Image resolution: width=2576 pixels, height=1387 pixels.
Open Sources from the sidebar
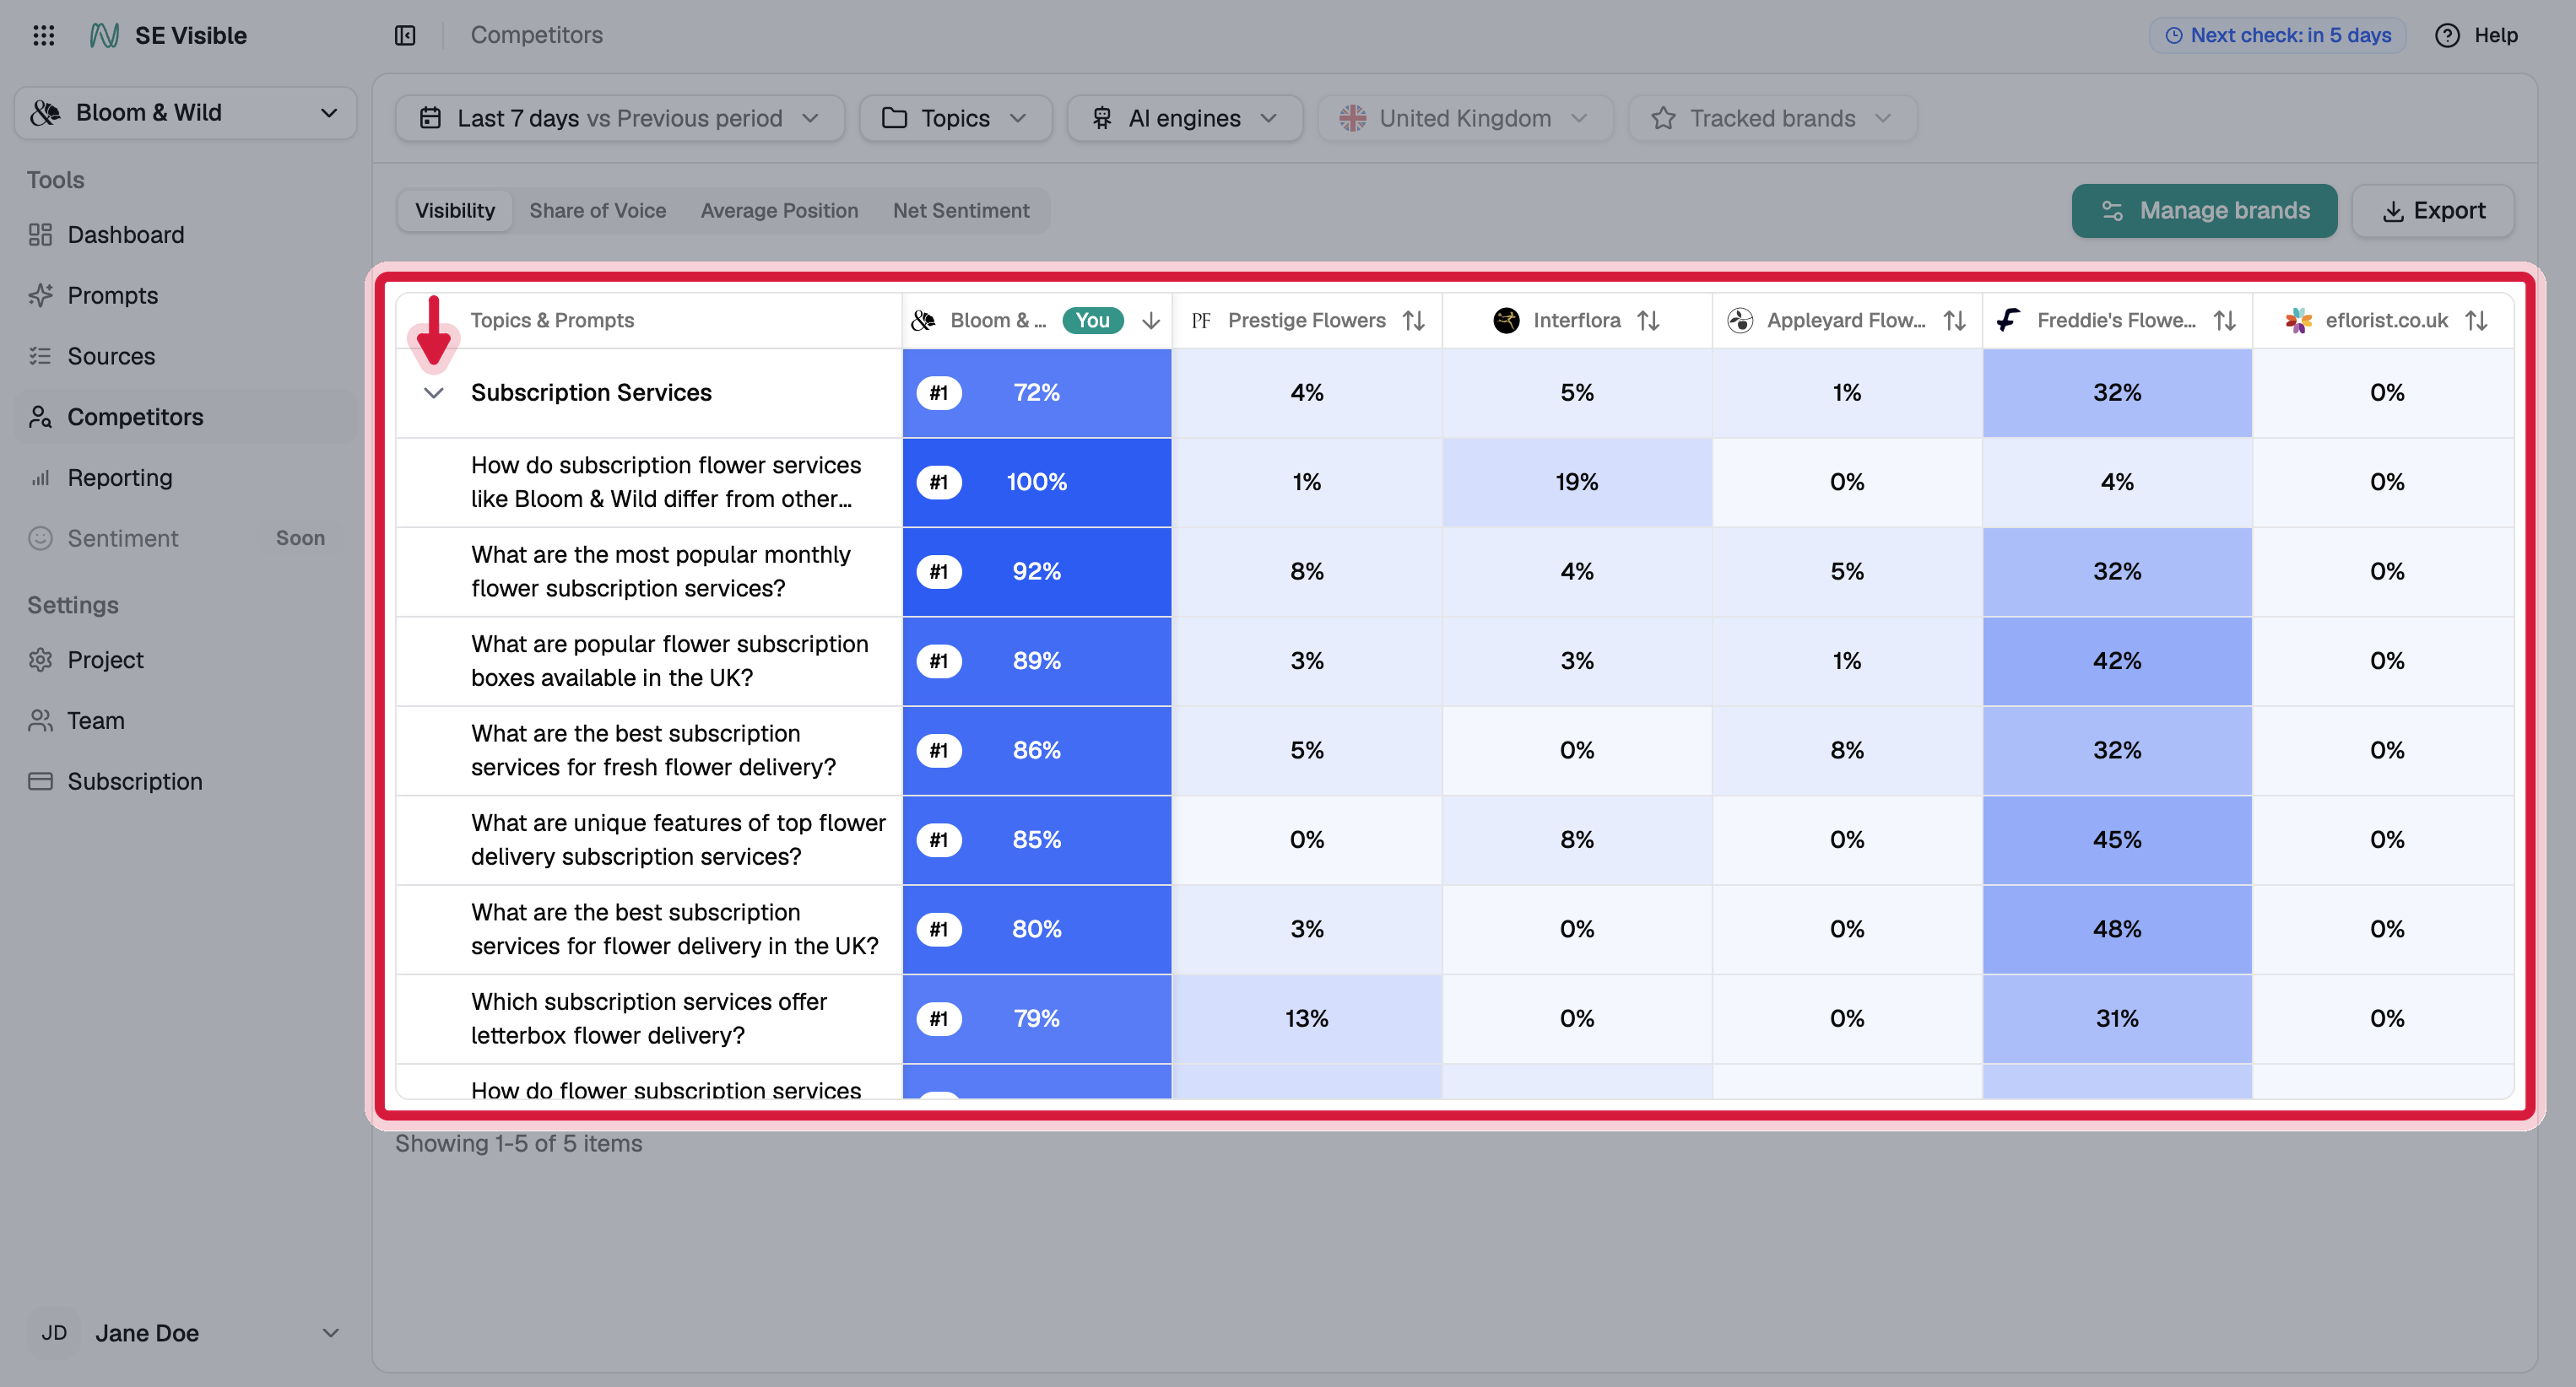(185, 356)
